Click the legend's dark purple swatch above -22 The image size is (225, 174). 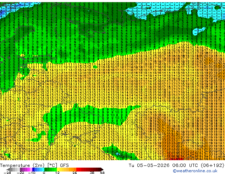point(21,169)
